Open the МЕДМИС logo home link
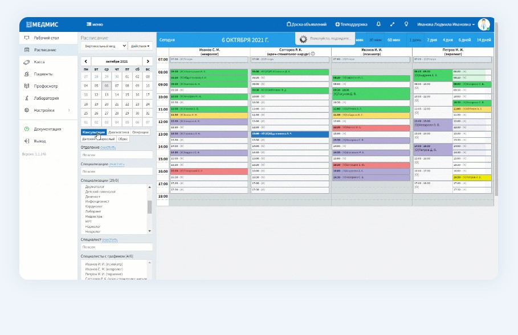The width and height of the screenshot is (518, 335). [42, 24]
